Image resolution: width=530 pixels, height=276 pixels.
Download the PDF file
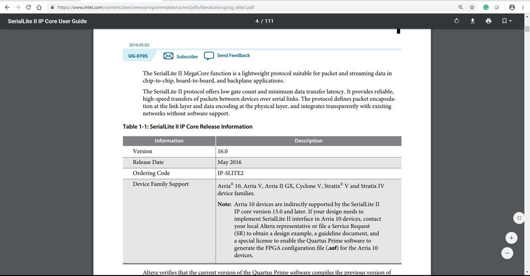pyautogui.click(x=473, y=21)
